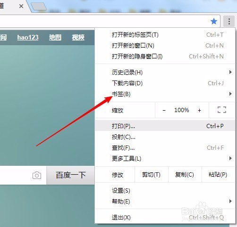This screenshot has height=227, width=237.
Task: Click the 复制(C) edit button
Action: point(185,175)
